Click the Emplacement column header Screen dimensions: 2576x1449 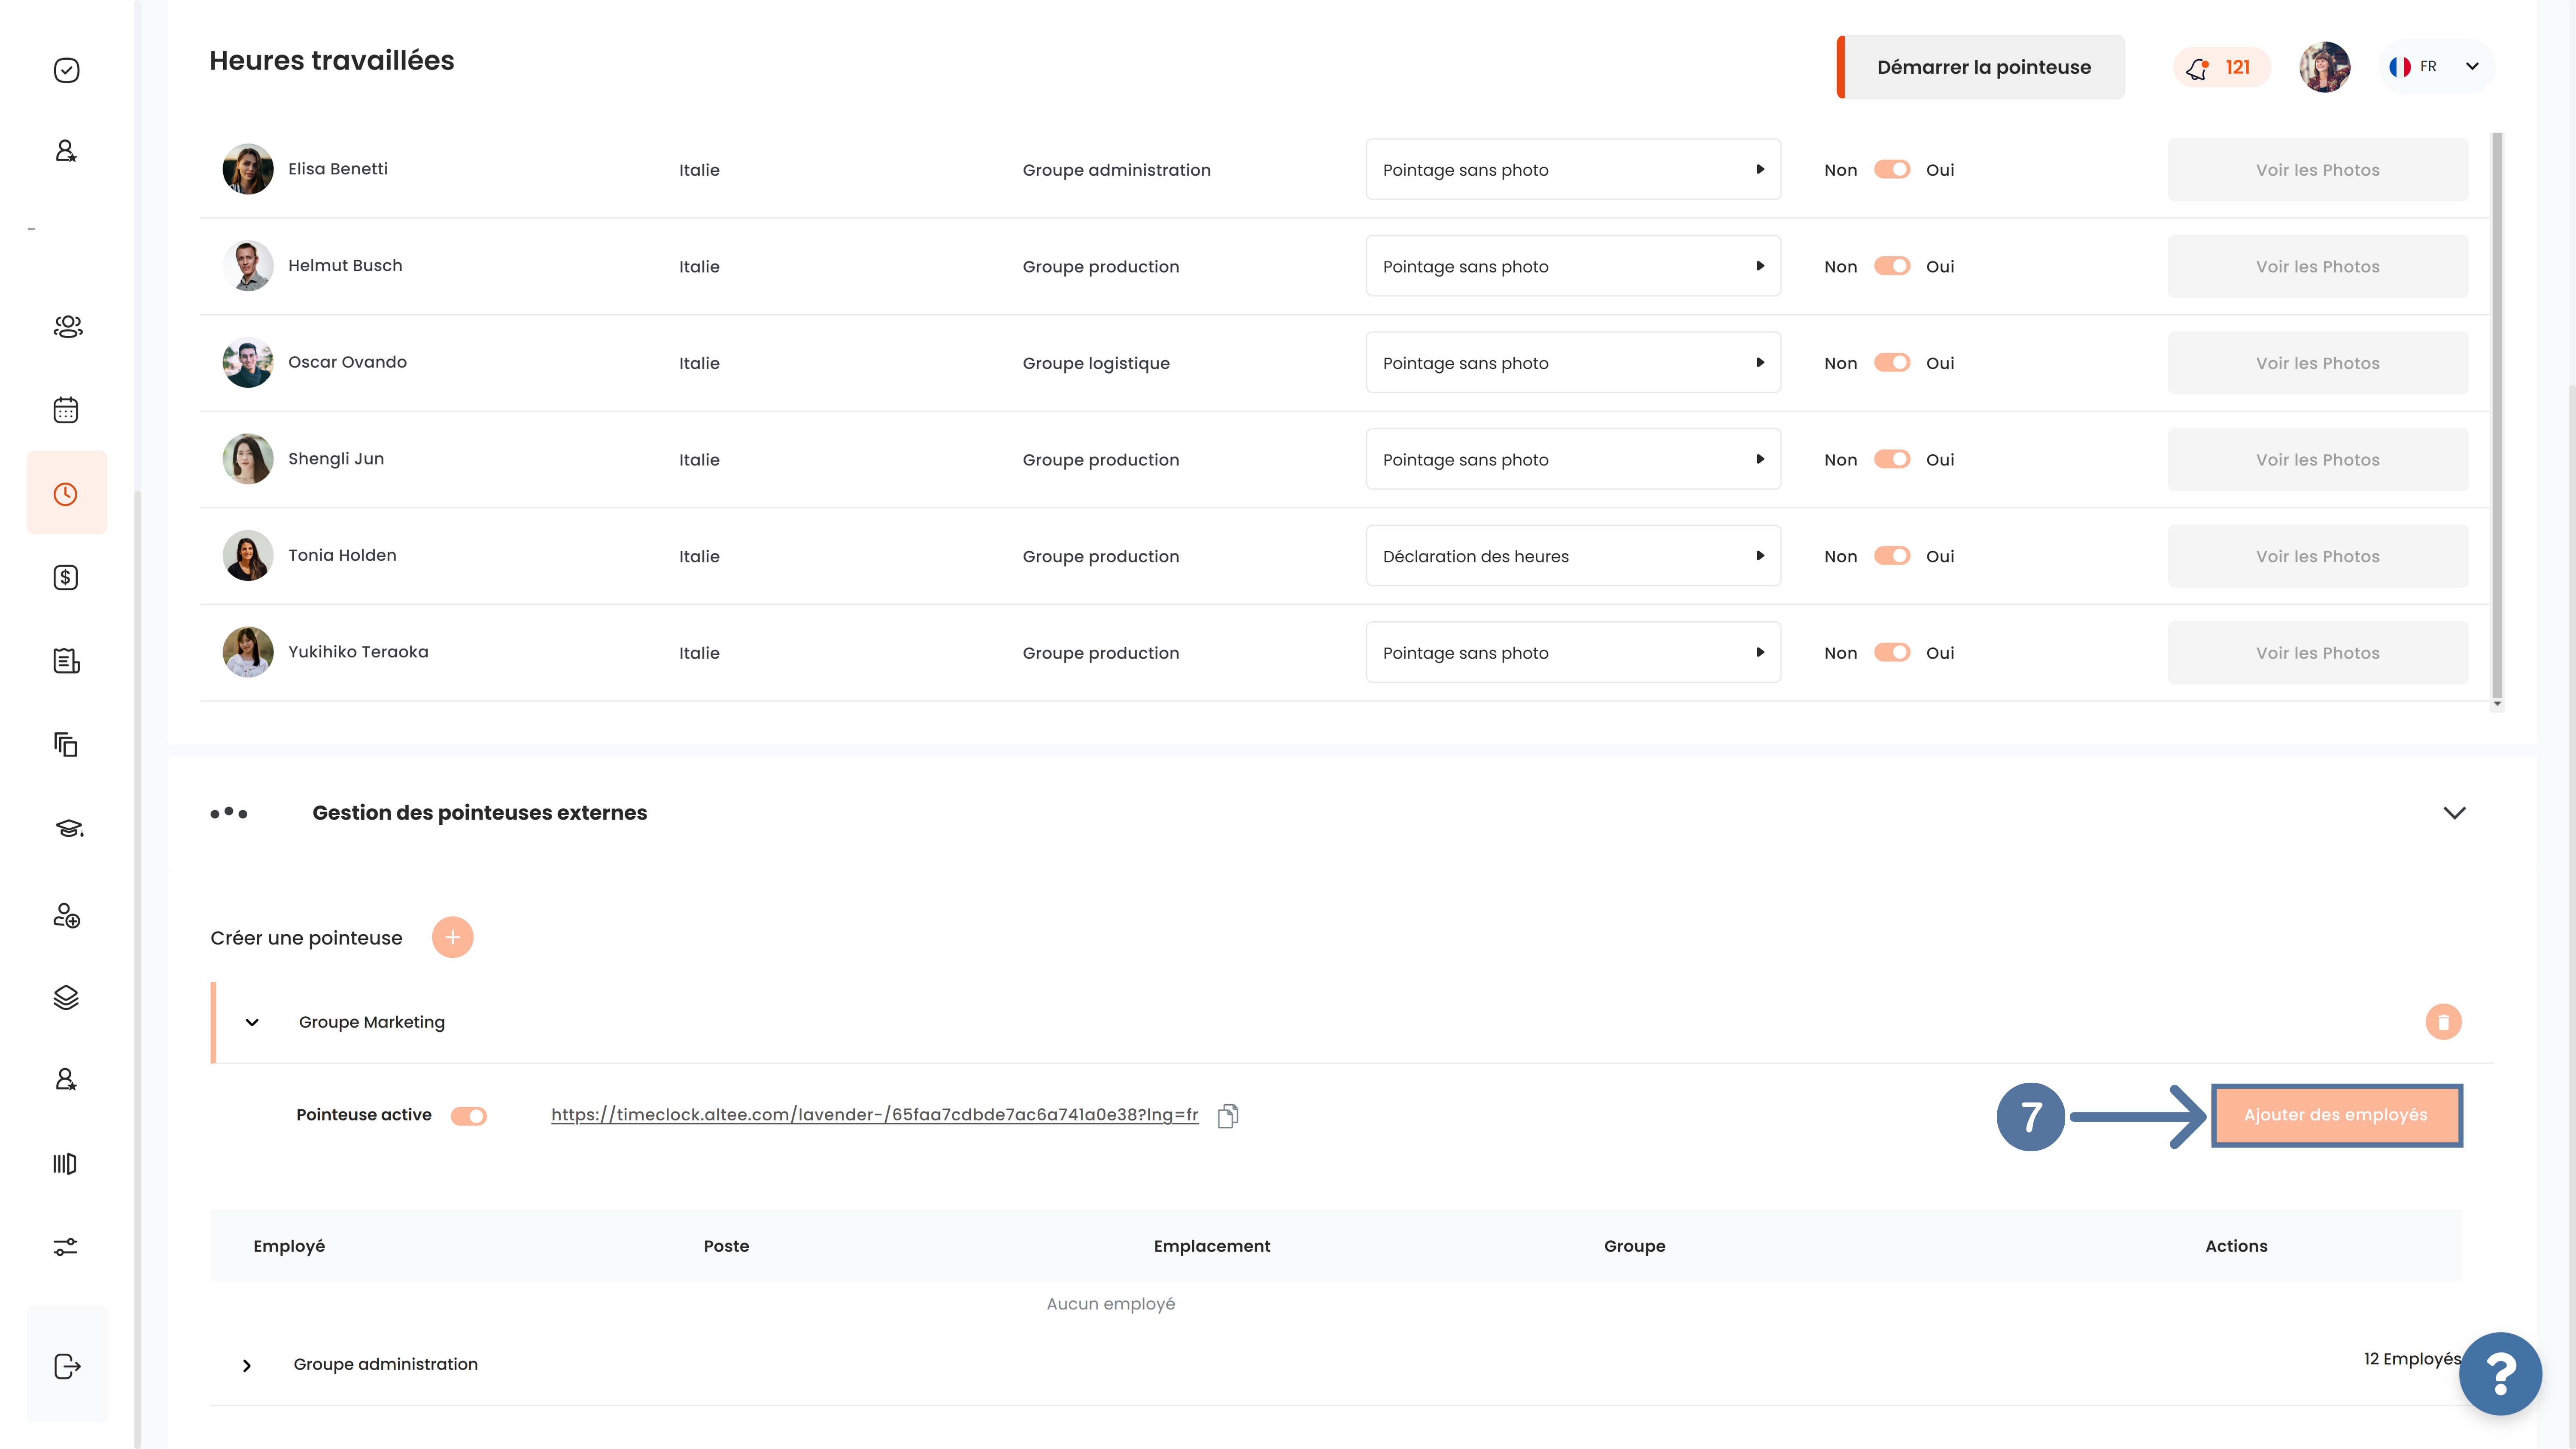[x=1212, y=1246]
